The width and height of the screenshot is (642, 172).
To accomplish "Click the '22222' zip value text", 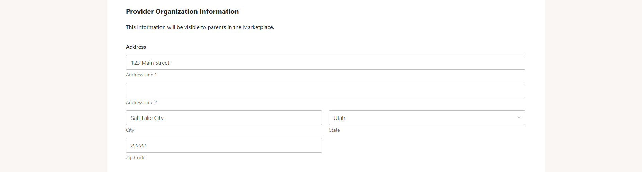I will (x=138, y=145).
